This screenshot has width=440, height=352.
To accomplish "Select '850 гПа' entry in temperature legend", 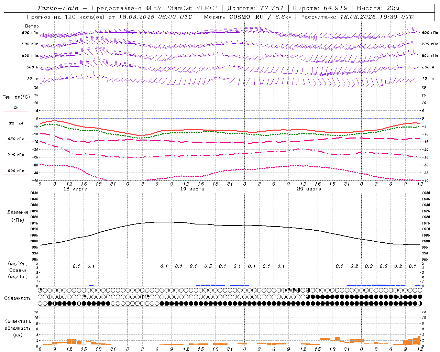I will coord(16,139).
